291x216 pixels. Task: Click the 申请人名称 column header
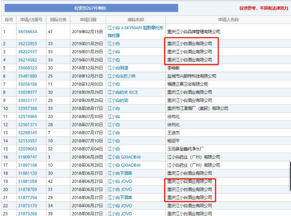pos(229,20)
